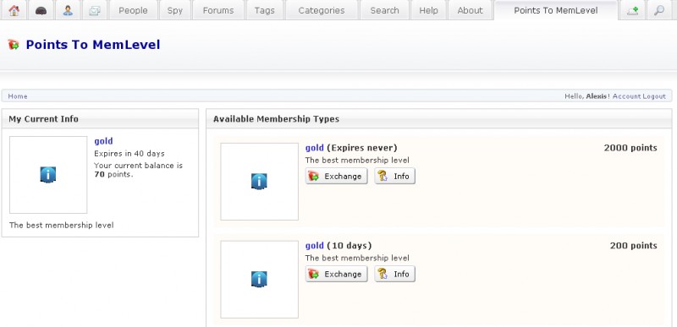Viewport: 677px width, 327px height.
Task: Open the People tab
Action: (x=133, y=10)
